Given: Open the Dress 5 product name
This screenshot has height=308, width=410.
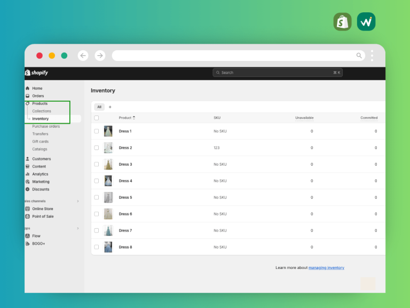Looking at the screenshot, I should pyautogui.click(x=125, y=197).
